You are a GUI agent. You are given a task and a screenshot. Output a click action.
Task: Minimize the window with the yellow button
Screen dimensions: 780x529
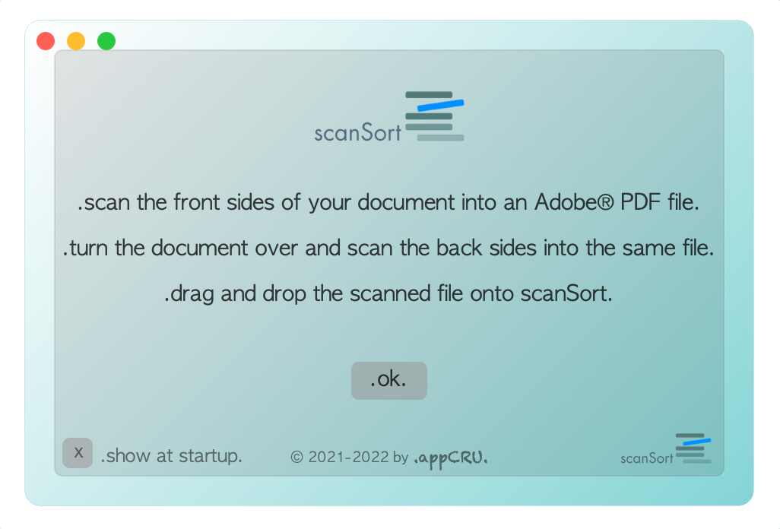76,41
